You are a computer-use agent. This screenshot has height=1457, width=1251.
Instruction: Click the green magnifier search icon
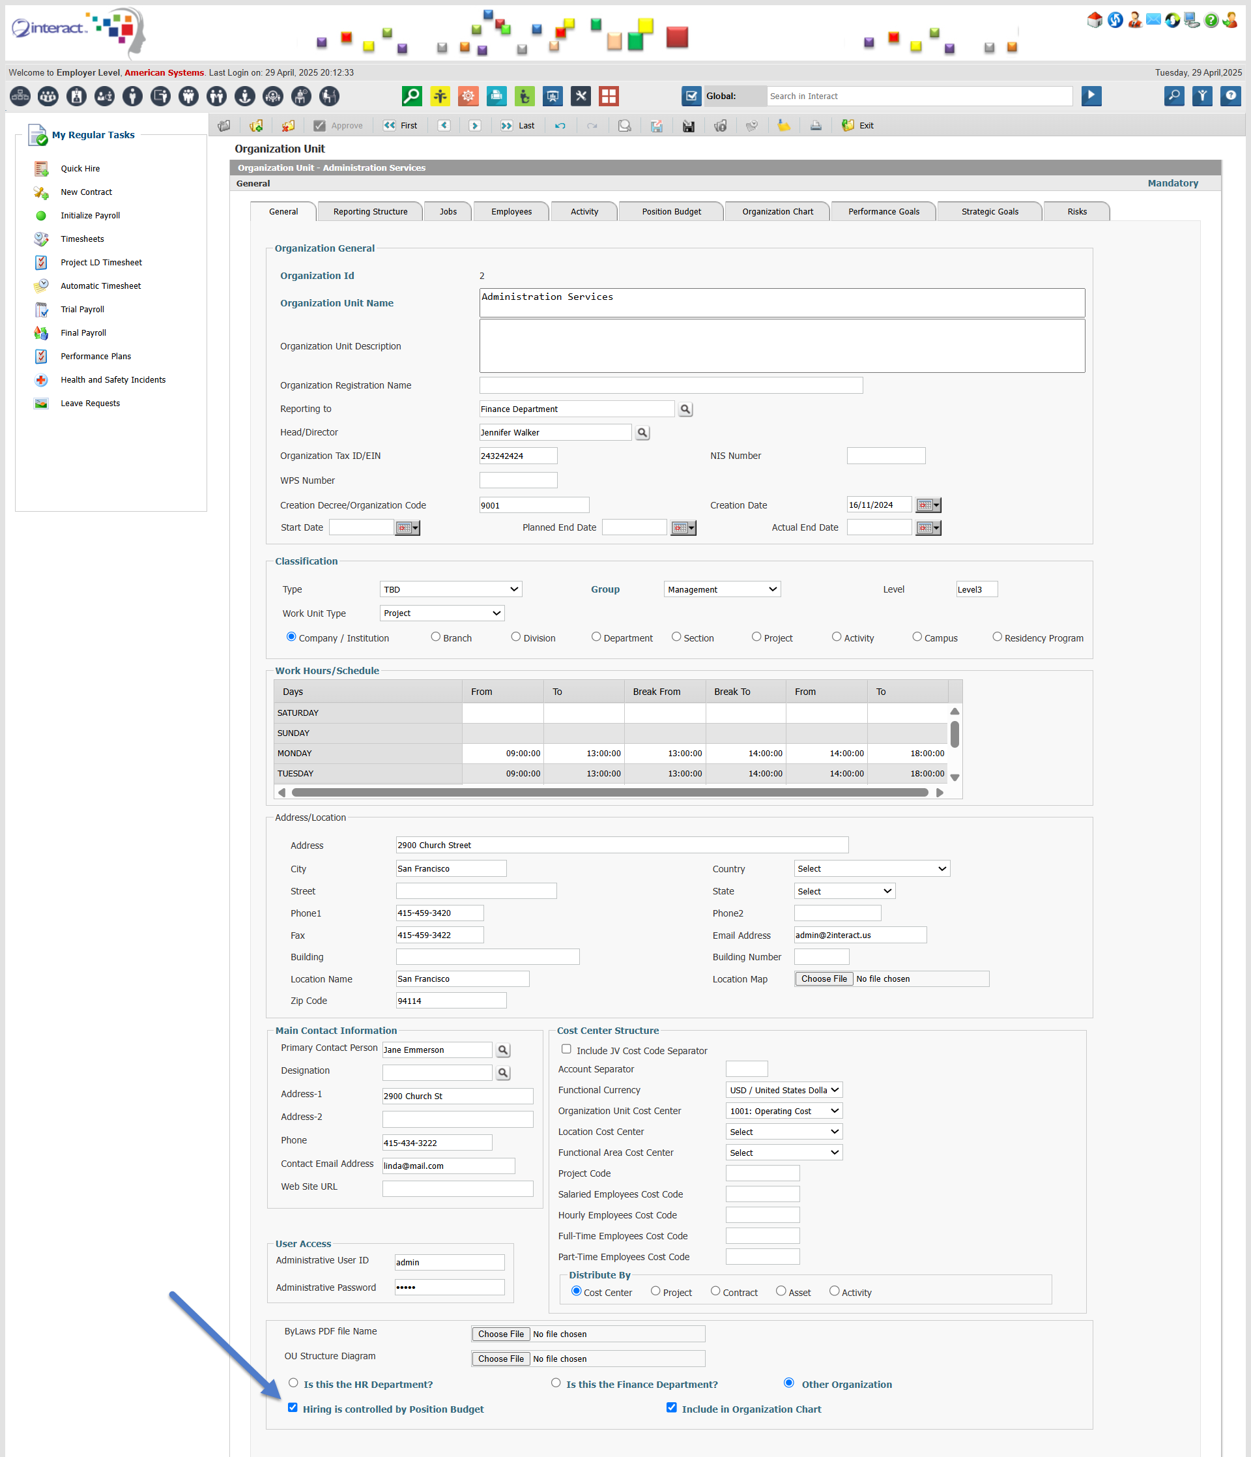tap(412, 96)
